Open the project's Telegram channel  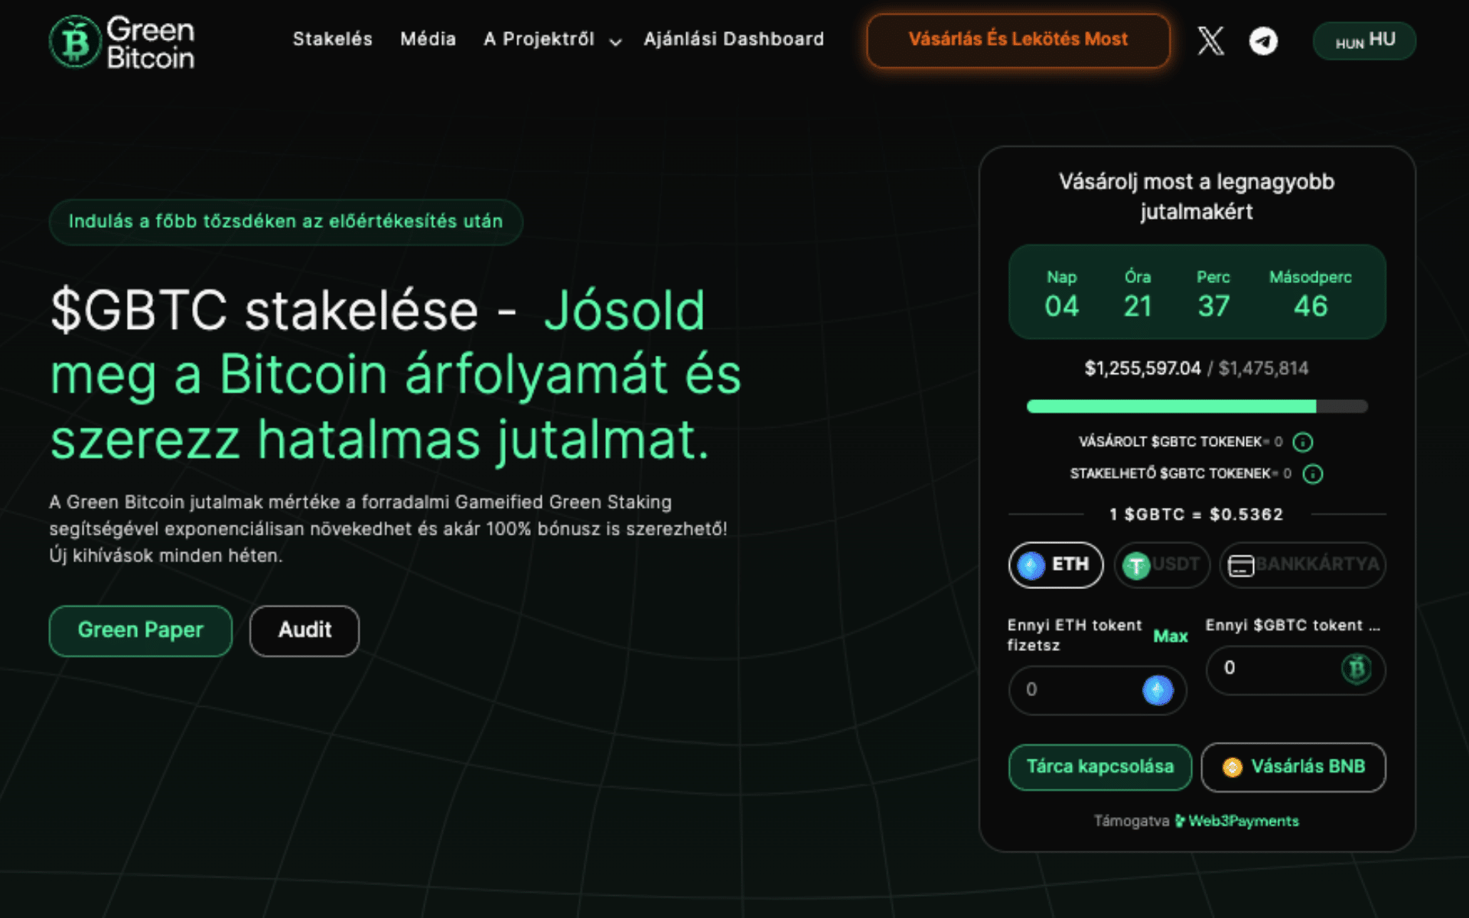coord(1263,42)
